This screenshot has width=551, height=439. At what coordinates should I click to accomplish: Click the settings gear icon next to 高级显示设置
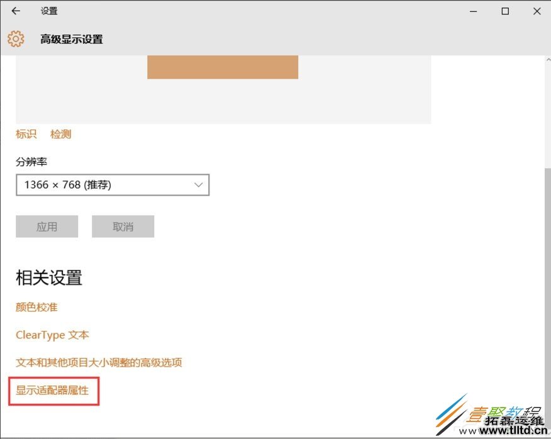(x=16, y=38)
